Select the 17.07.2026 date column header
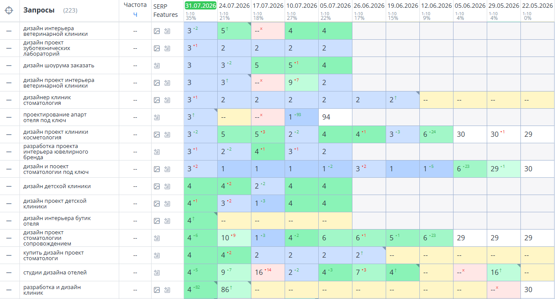Viewport: 555px width, 299px height. (268, 6)
